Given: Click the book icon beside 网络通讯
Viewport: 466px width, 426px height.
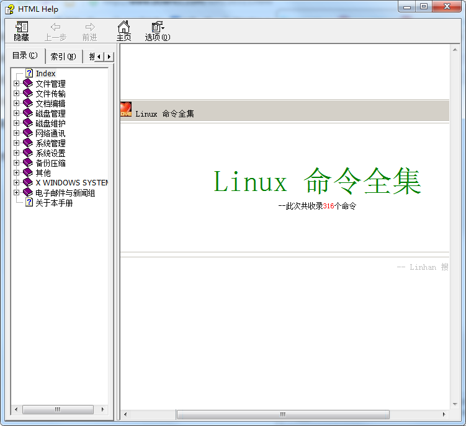Looking at the screenshot, I should (x=28, y=133).
